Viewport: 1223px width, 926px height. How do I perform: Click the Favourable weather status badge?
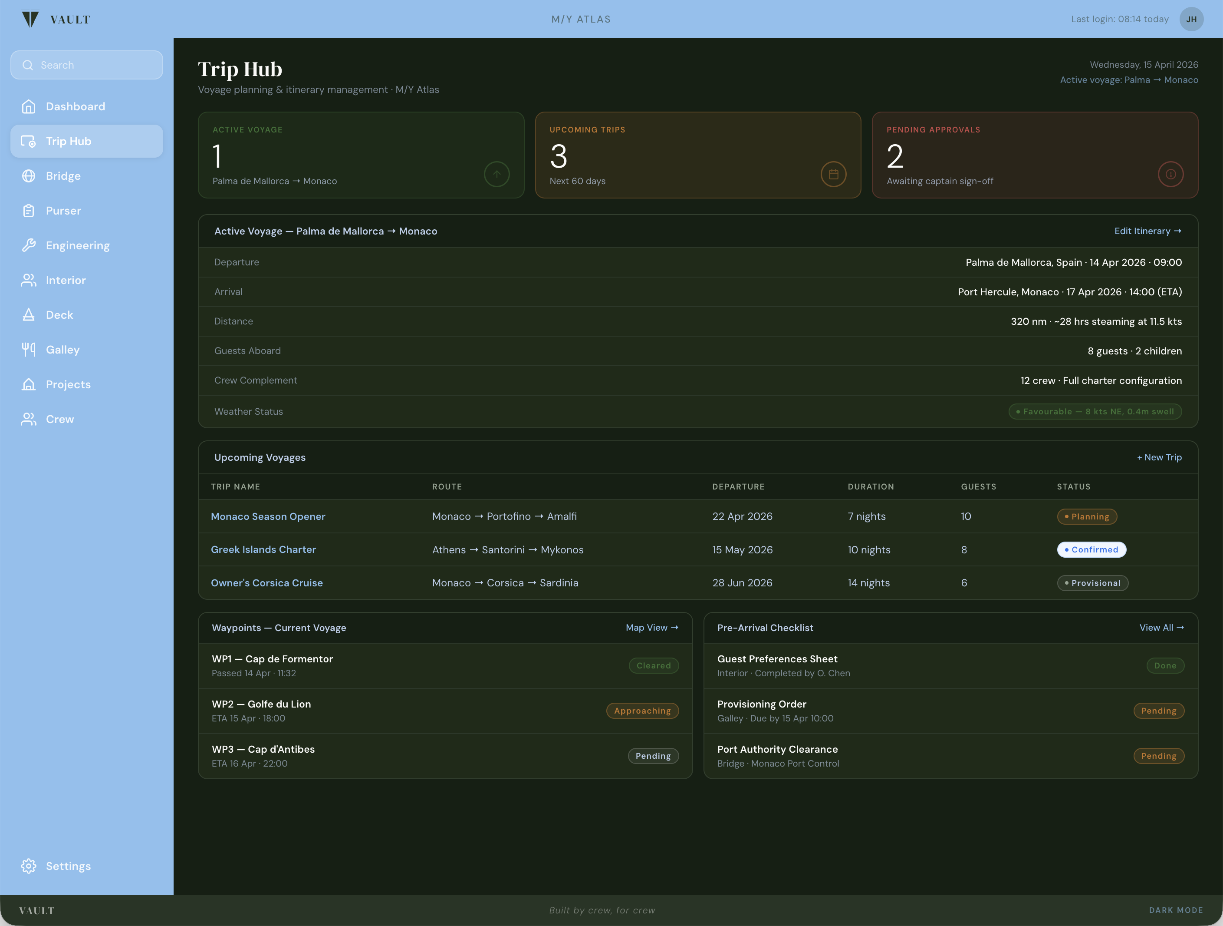(1095, 412)
